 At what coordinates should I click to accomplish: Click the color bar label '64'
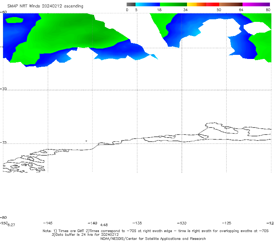[241, 10]
